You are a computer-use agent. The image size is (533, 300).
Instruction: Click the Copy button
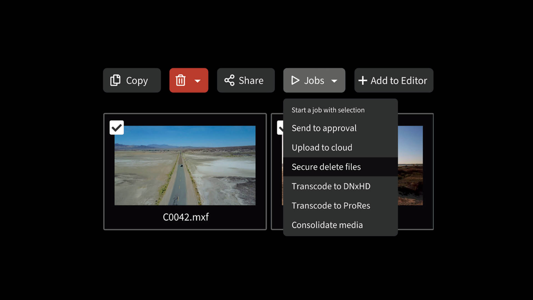coord(132,80)
